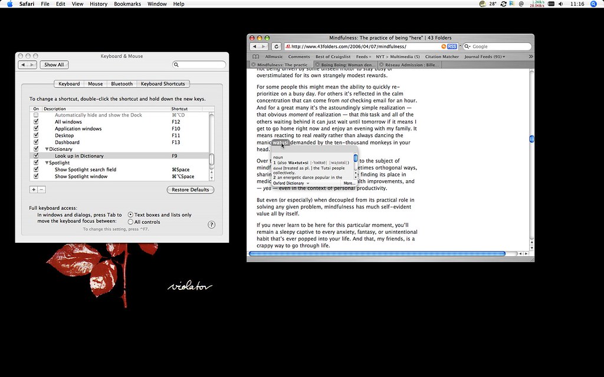Screen dimensions: 604x377
Task: Go forward in Safari history
Action: [x=264, y=47]
